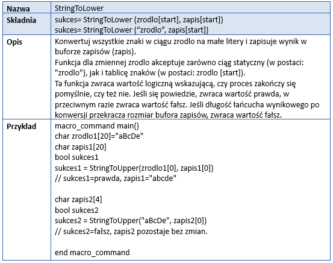Click the Składnia row label
This screenshot has height=263, width=333.
click(21, 21)
